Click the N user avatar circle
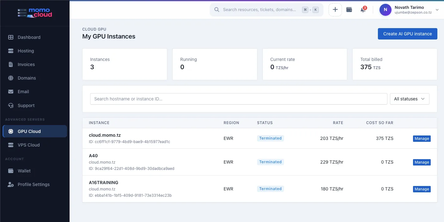This screenshot has height=222, width=444. (385, 10)
